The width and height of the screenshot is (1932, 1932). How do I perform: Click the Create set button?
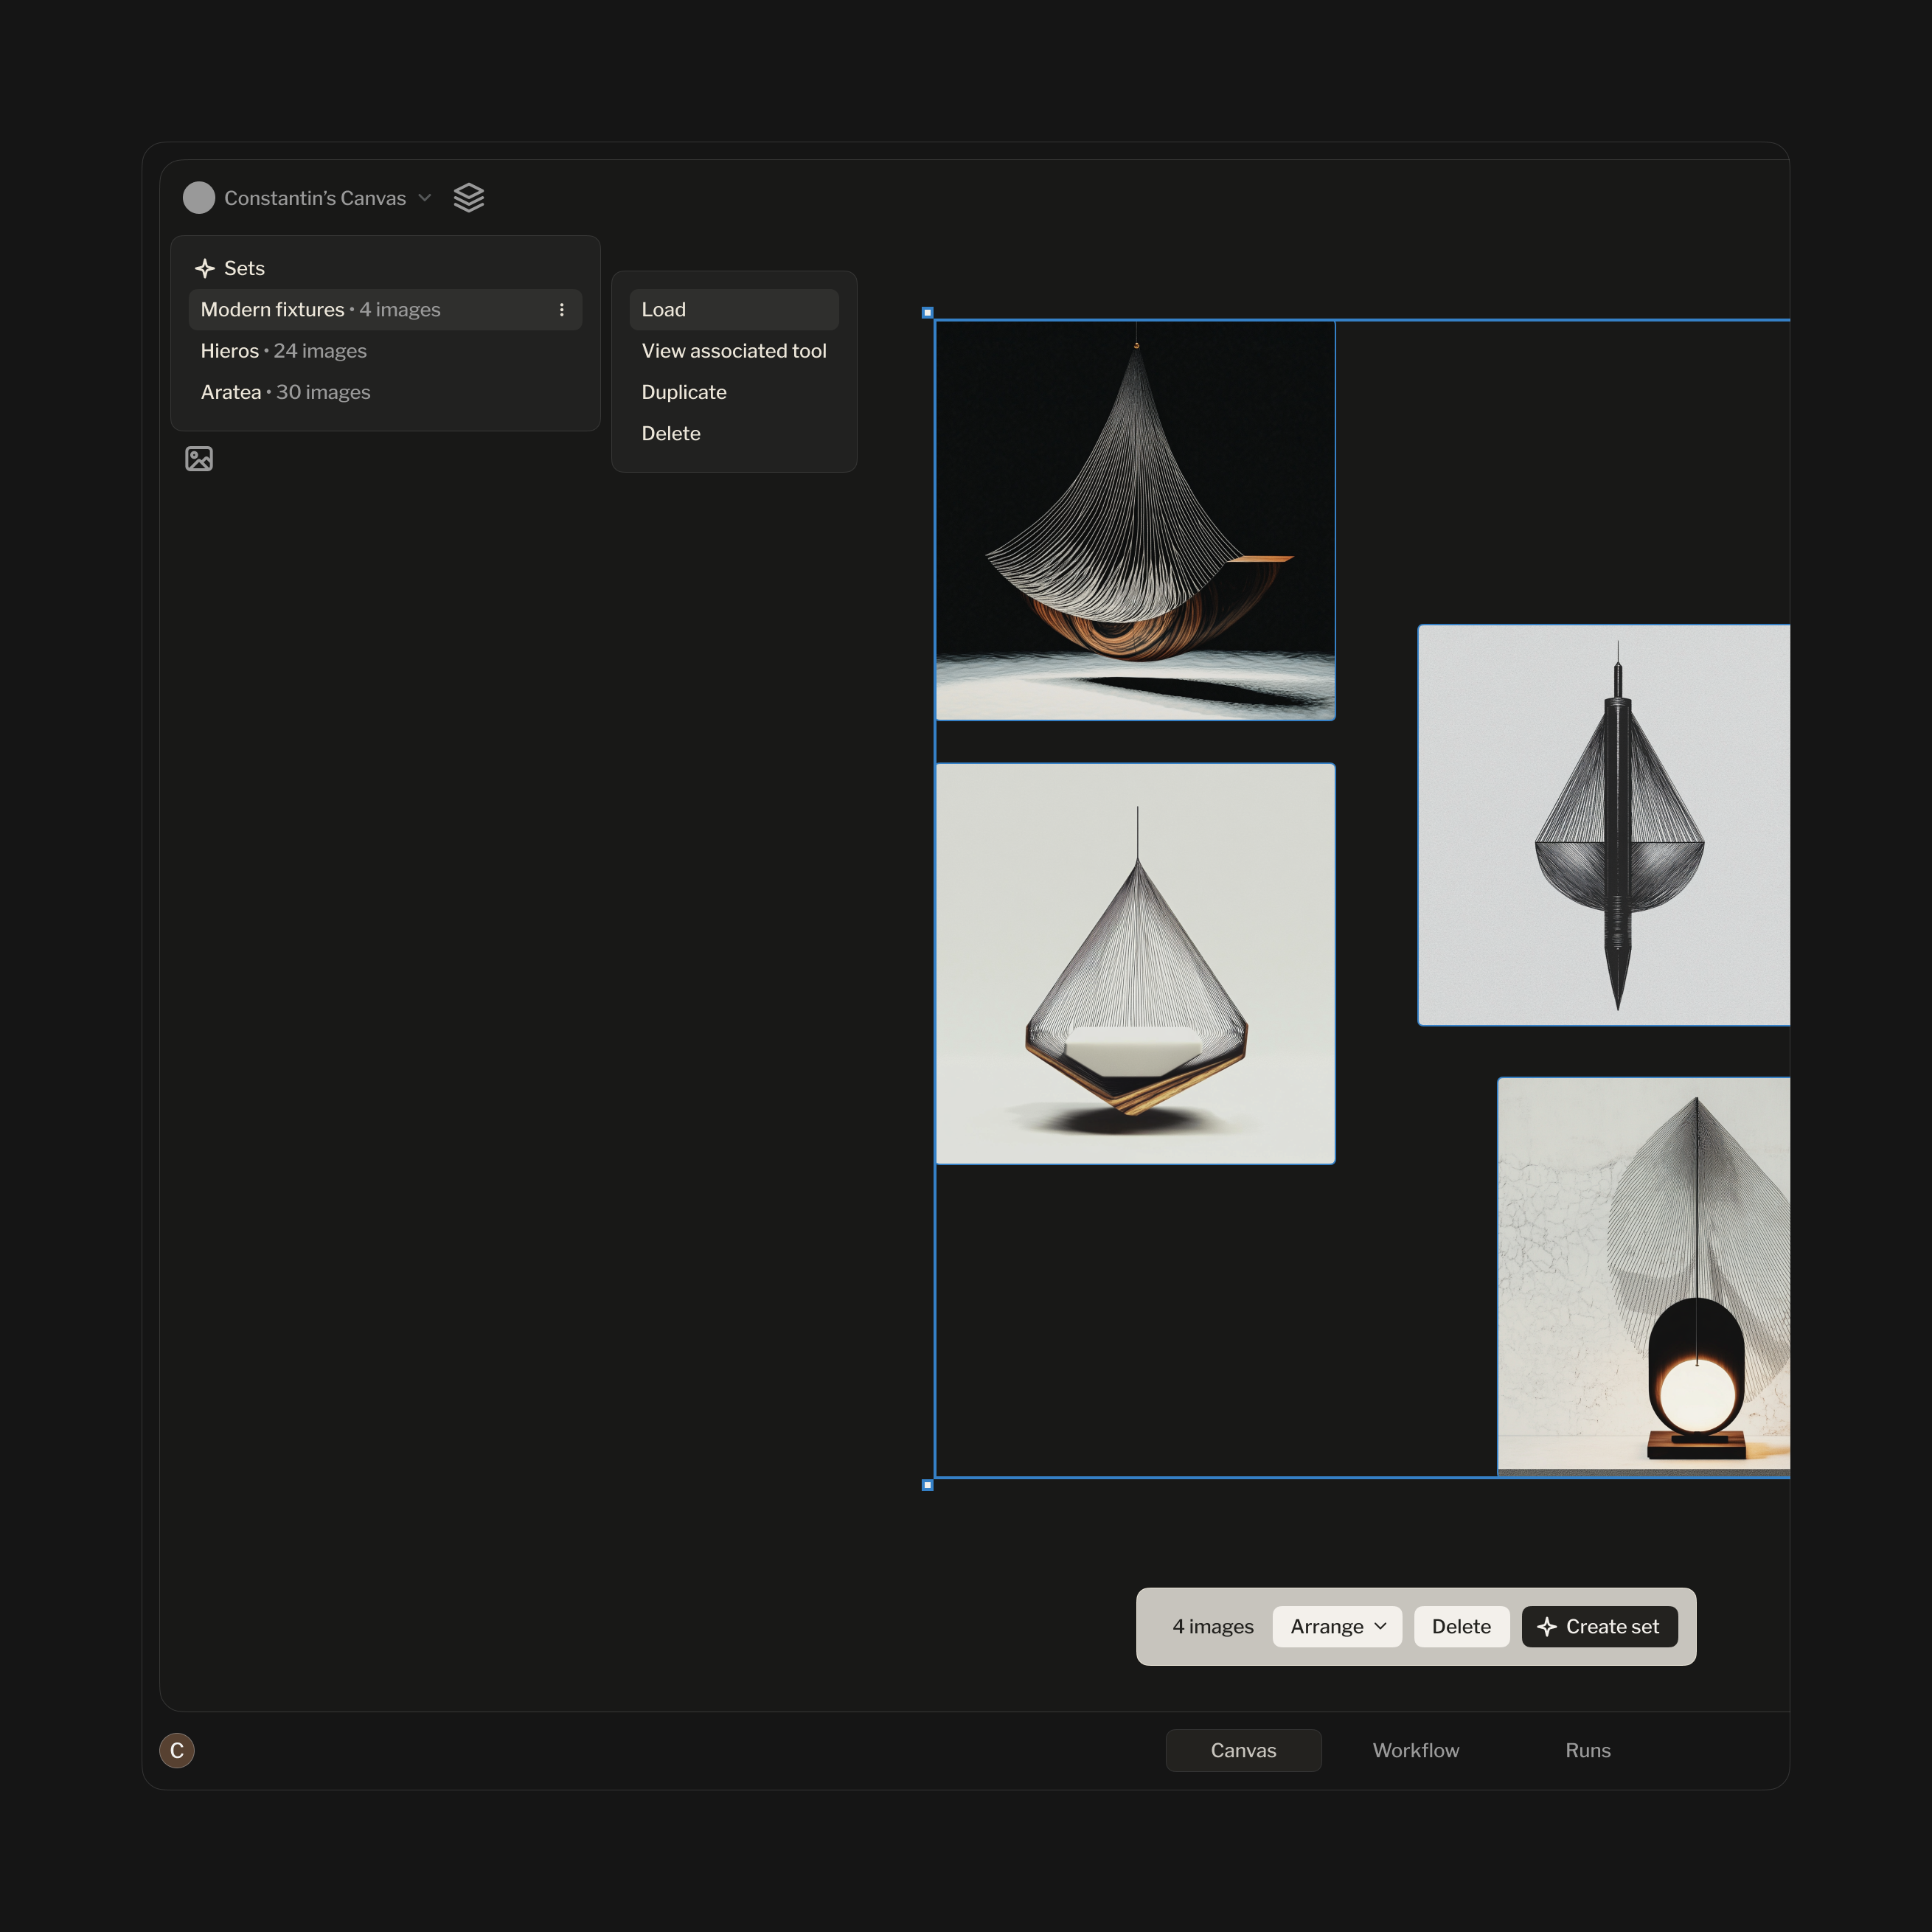pos(1599,1626)
